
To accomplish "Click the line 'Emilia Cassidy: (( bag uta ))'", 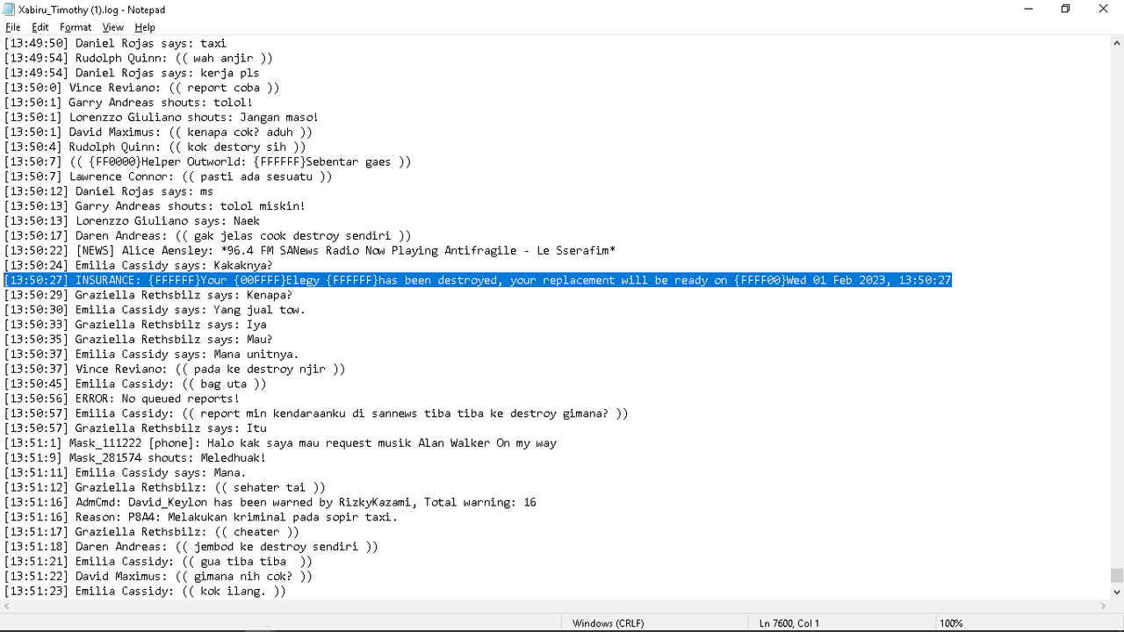I will (x=135, y=384).
